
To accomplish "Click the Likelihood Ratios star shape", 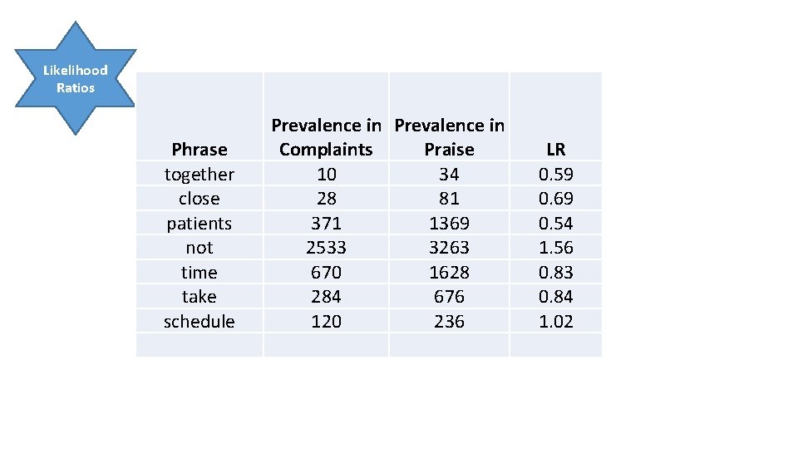I will tap(76, 78).
